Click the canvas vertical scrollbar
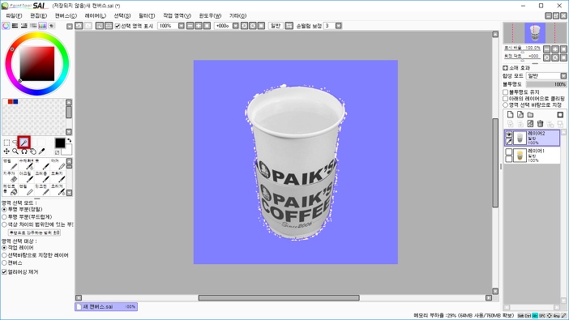569x320 pixels. tap(495, 163)
